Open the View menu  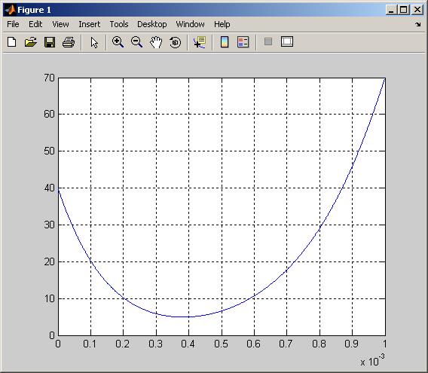(60, 24)
